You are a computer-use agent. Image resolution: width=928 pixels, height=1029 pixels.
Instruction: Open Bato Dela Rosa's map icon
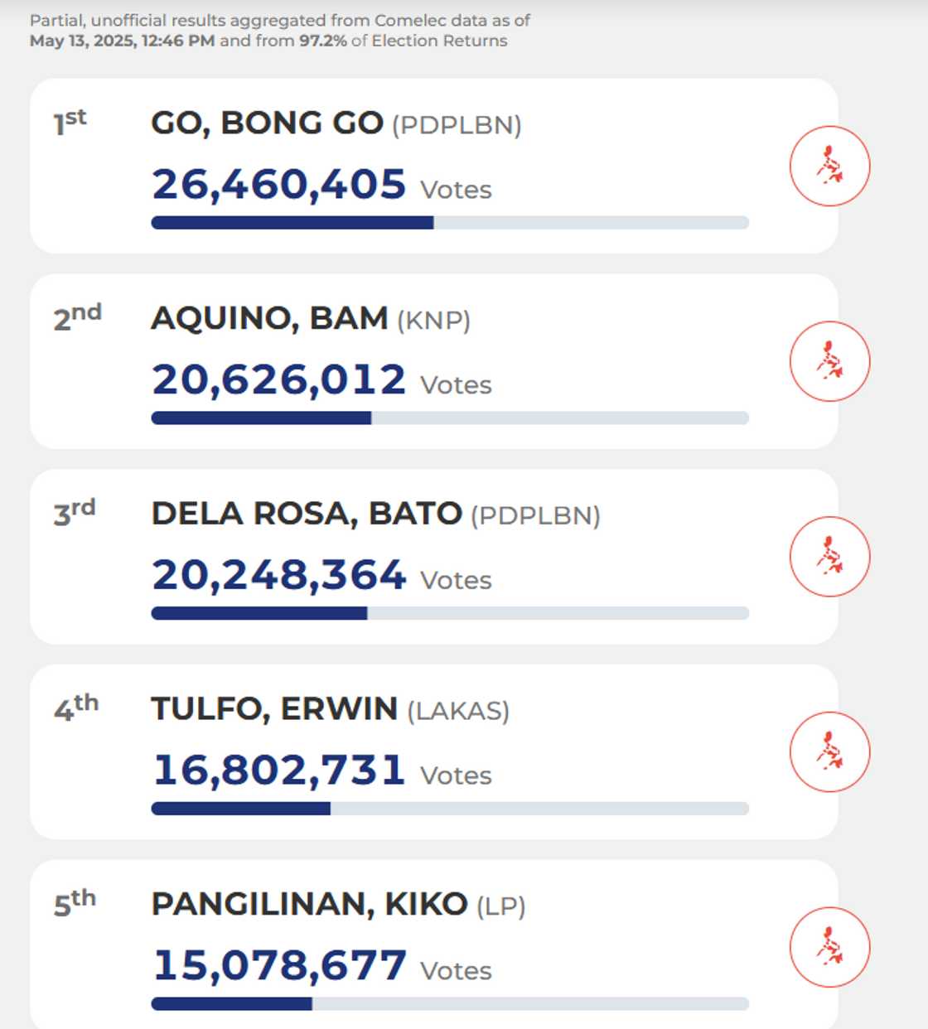click(829, 557)
